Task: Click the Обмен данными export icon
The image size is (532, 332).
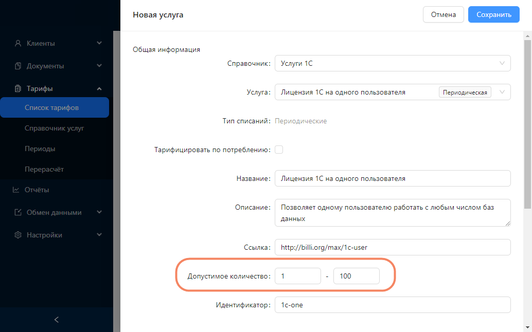Action: pos(18,212)
